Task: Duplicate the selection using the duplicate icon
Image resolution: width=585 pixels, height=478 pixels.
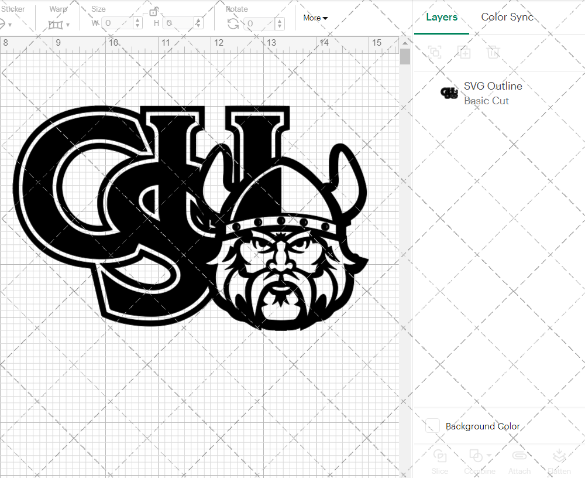Action: (464, 52)
